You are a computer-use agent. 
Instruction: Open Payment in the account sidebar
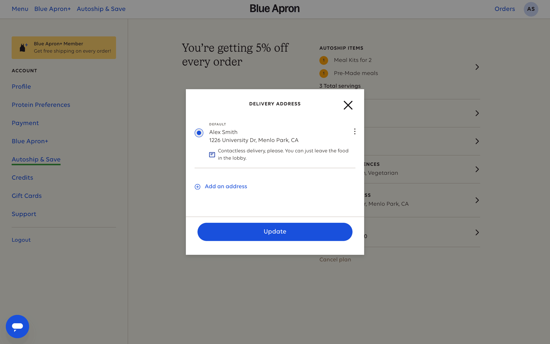[25, 123]
